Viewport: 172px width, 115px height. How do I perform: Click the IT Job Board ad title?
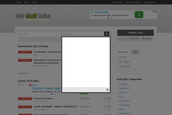[x=99, y=12]
